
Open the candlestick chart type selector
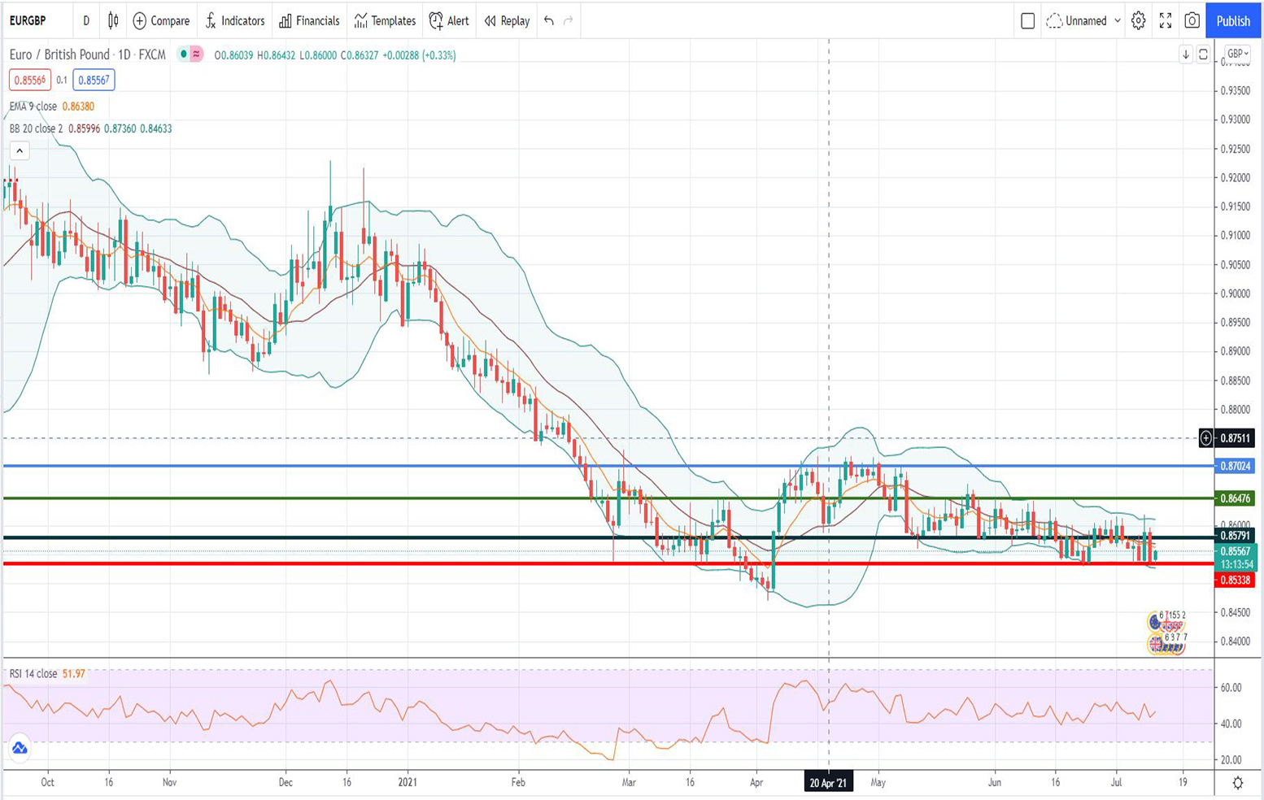pyautogui.click(x=113, y=21)
